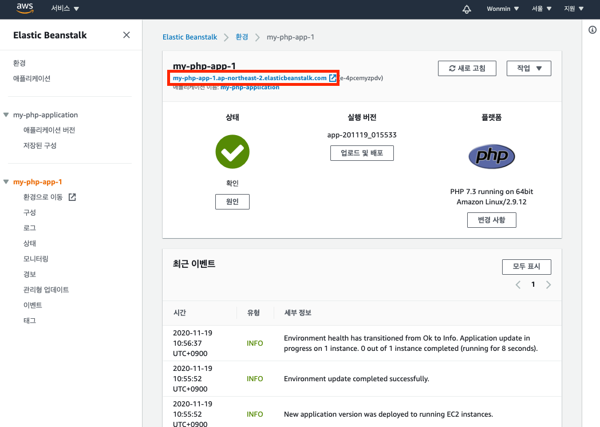600x427 pixels.
Task: Go to next events page arrow
Action: point(548,284)
